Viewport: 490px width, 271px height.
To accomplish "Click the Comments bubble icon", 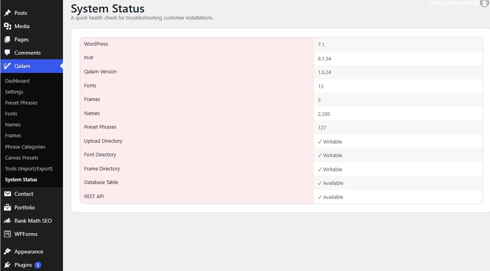I will (7, 53).
